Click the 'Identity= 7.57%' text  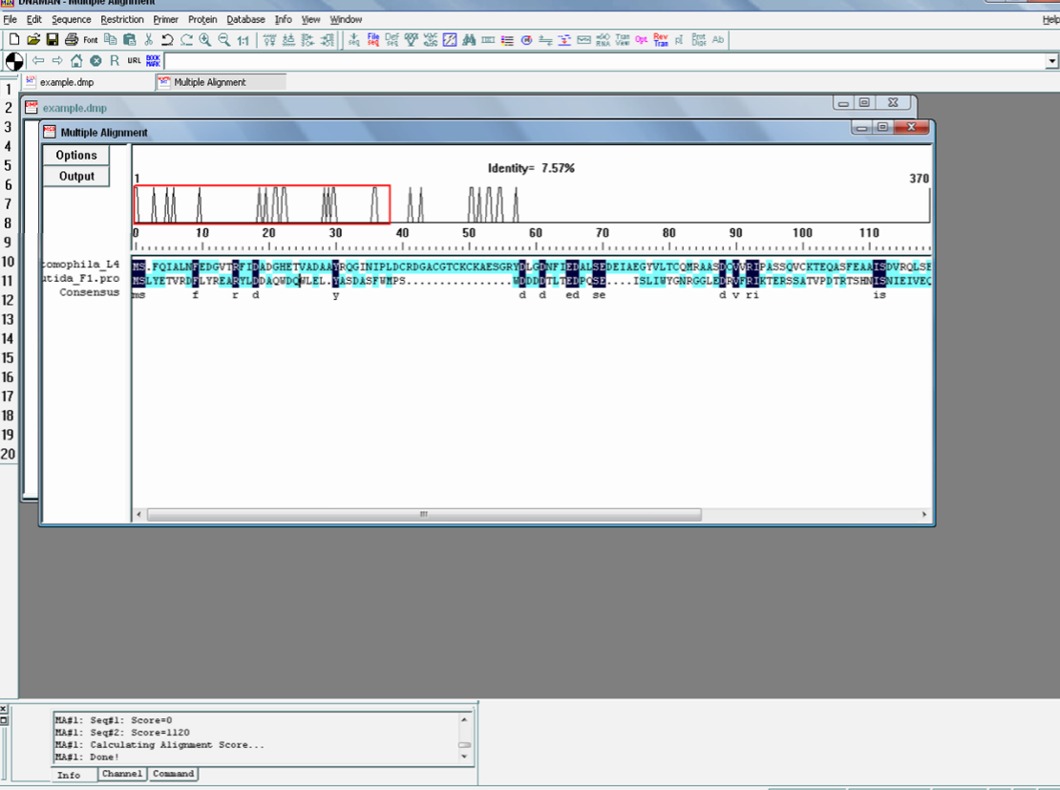[531, 168]
